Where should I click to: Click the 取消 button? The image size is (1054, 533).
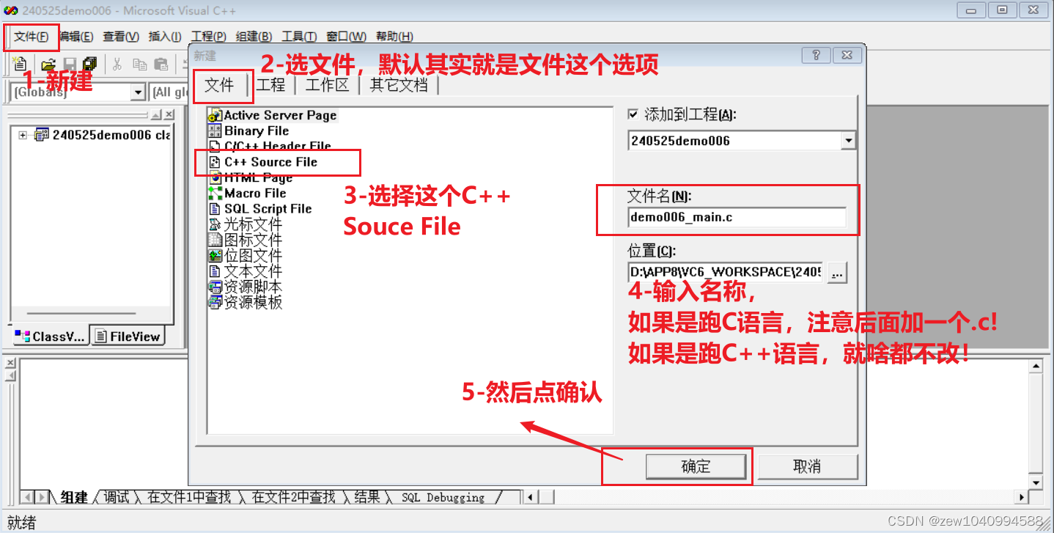tap(807, 466)
